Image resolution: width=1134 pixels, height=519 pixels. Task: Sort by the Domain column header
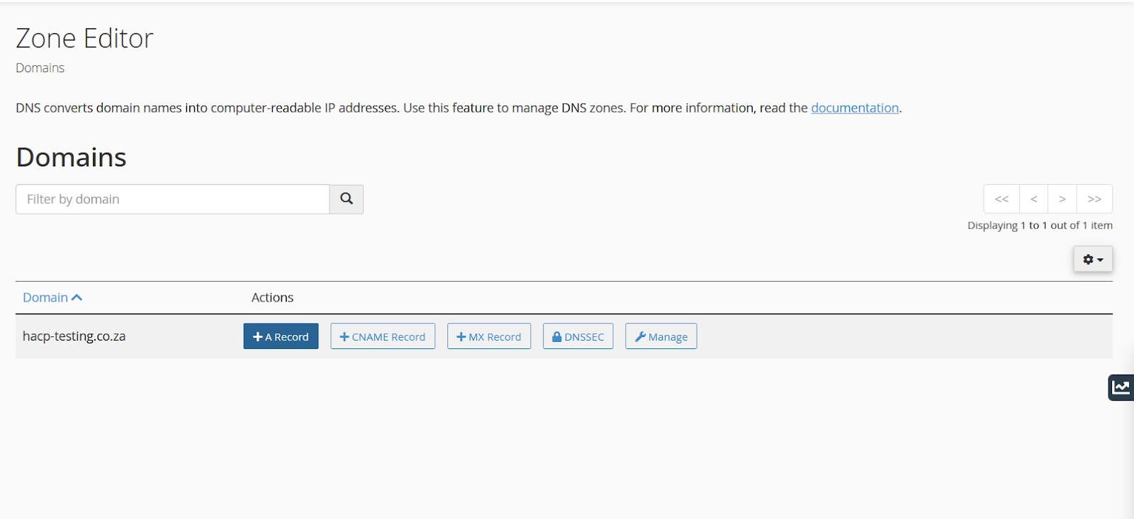click(x=52, y=297)
